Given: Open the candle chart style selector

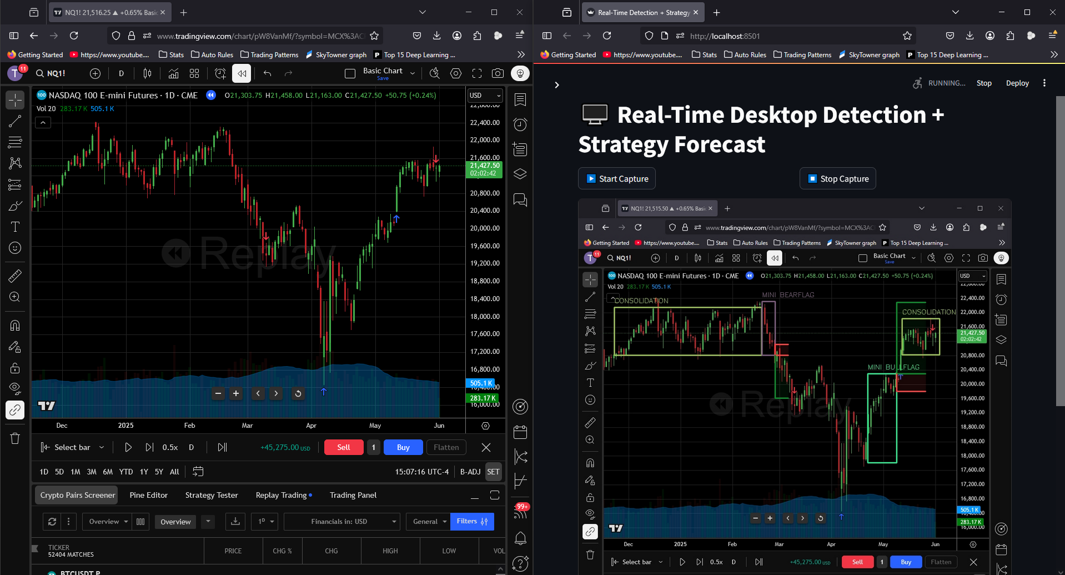Looking at the screenshot, I should (x=147, y=73).
